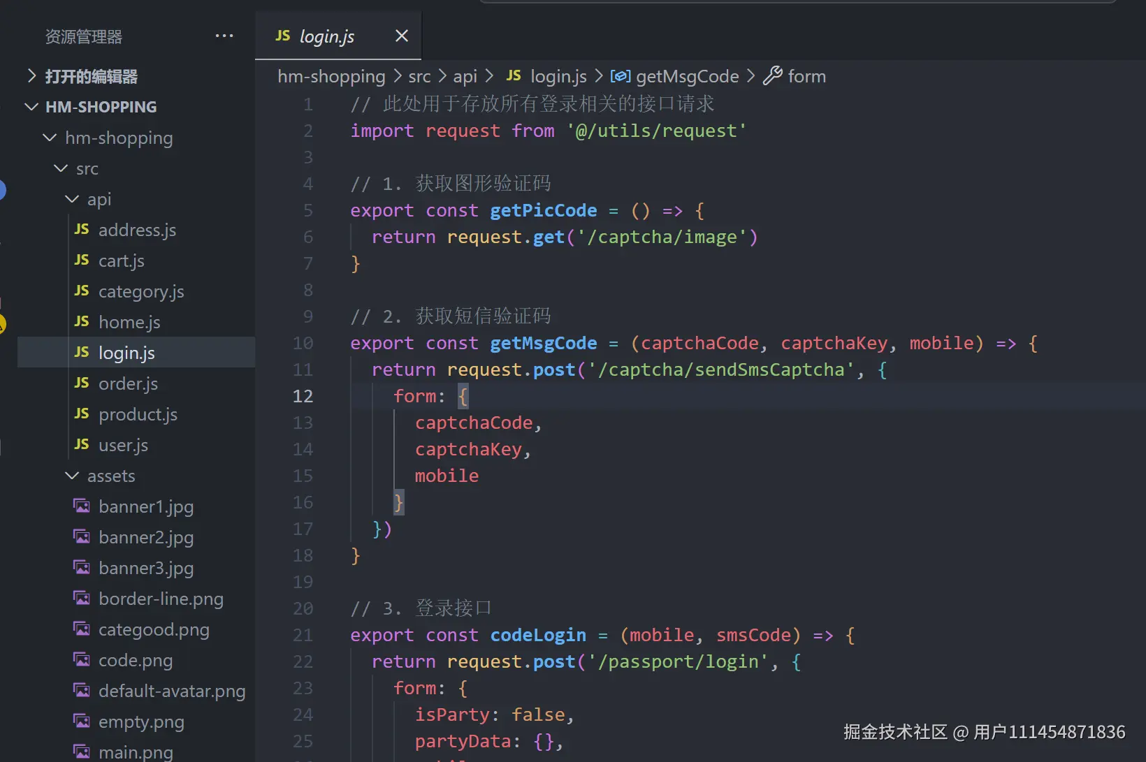The height and width of the screenshot is (762, 1146).
Task: Open category.js in the explorer
Action: click(x=141, y=291)
